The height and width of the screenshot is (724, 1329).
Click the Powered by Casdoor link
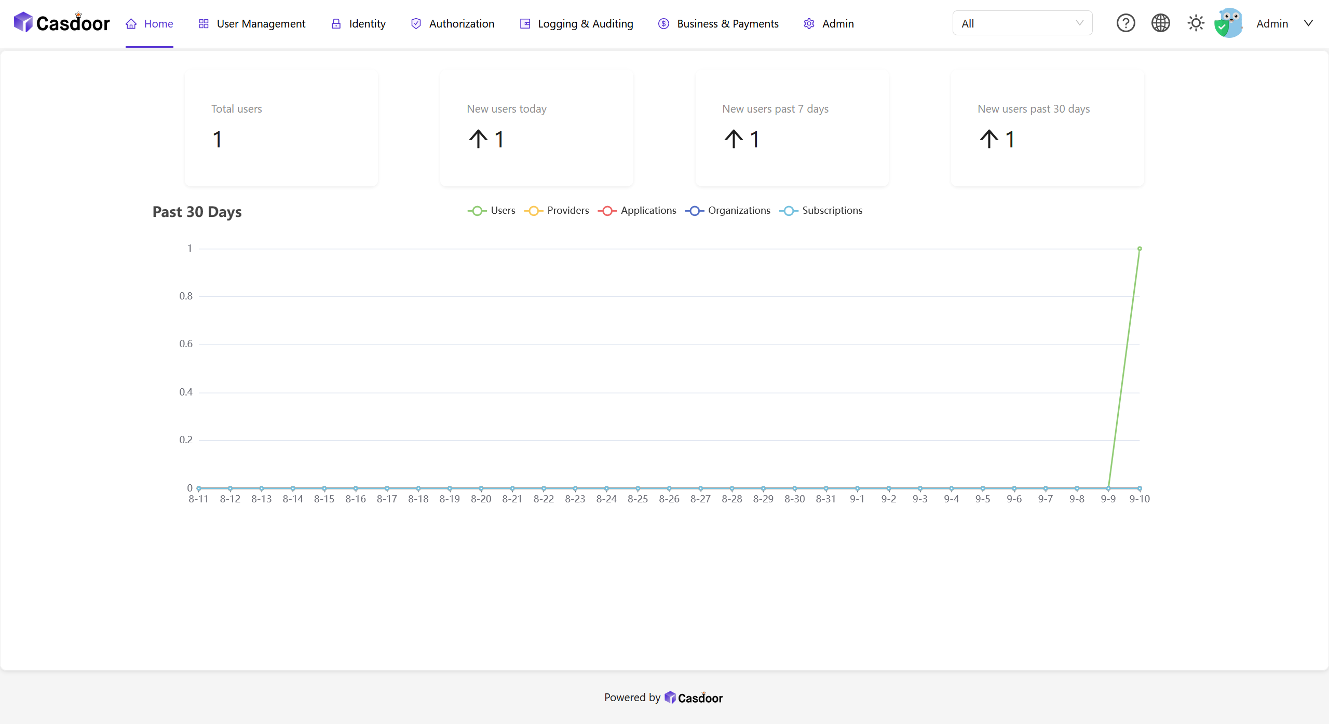693,698
